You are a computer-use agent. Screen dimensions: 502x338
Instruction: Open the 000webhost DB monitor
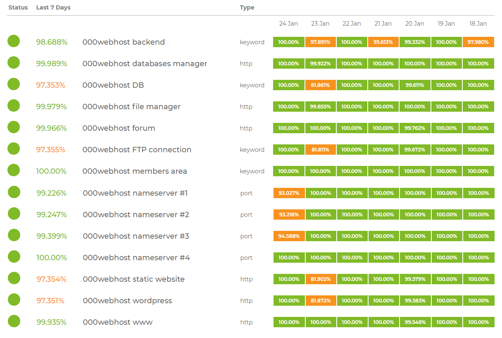click(113, 85)
